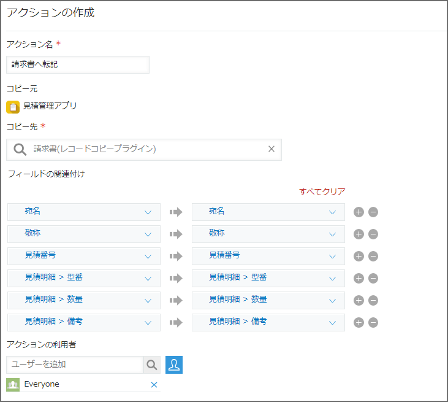Remove the 見積明細 > 型番 mapping row
448x402 pixels.
(373, 279)
